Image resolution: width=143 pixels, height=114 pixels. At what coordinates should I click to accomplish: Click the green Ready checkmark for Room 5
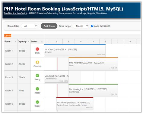(x=37, y=89)
